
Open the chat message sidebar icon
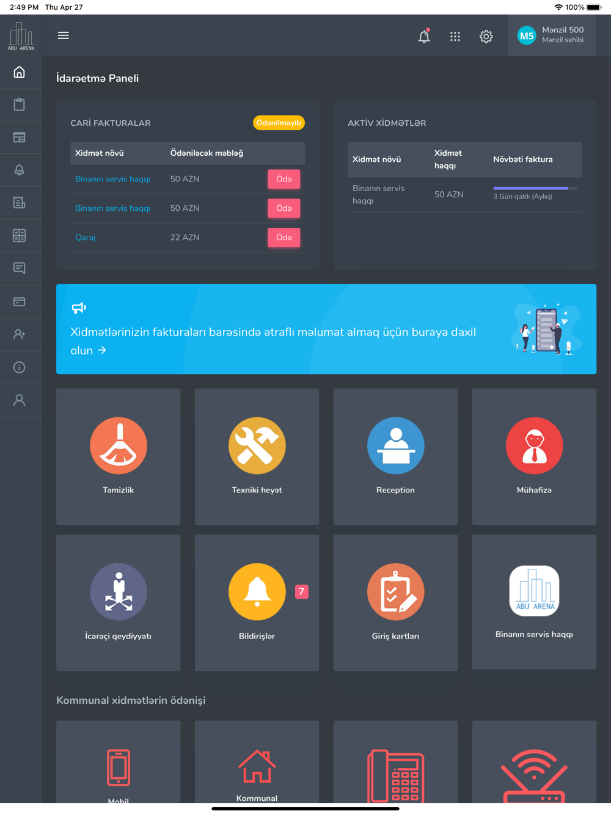(20, 268)
